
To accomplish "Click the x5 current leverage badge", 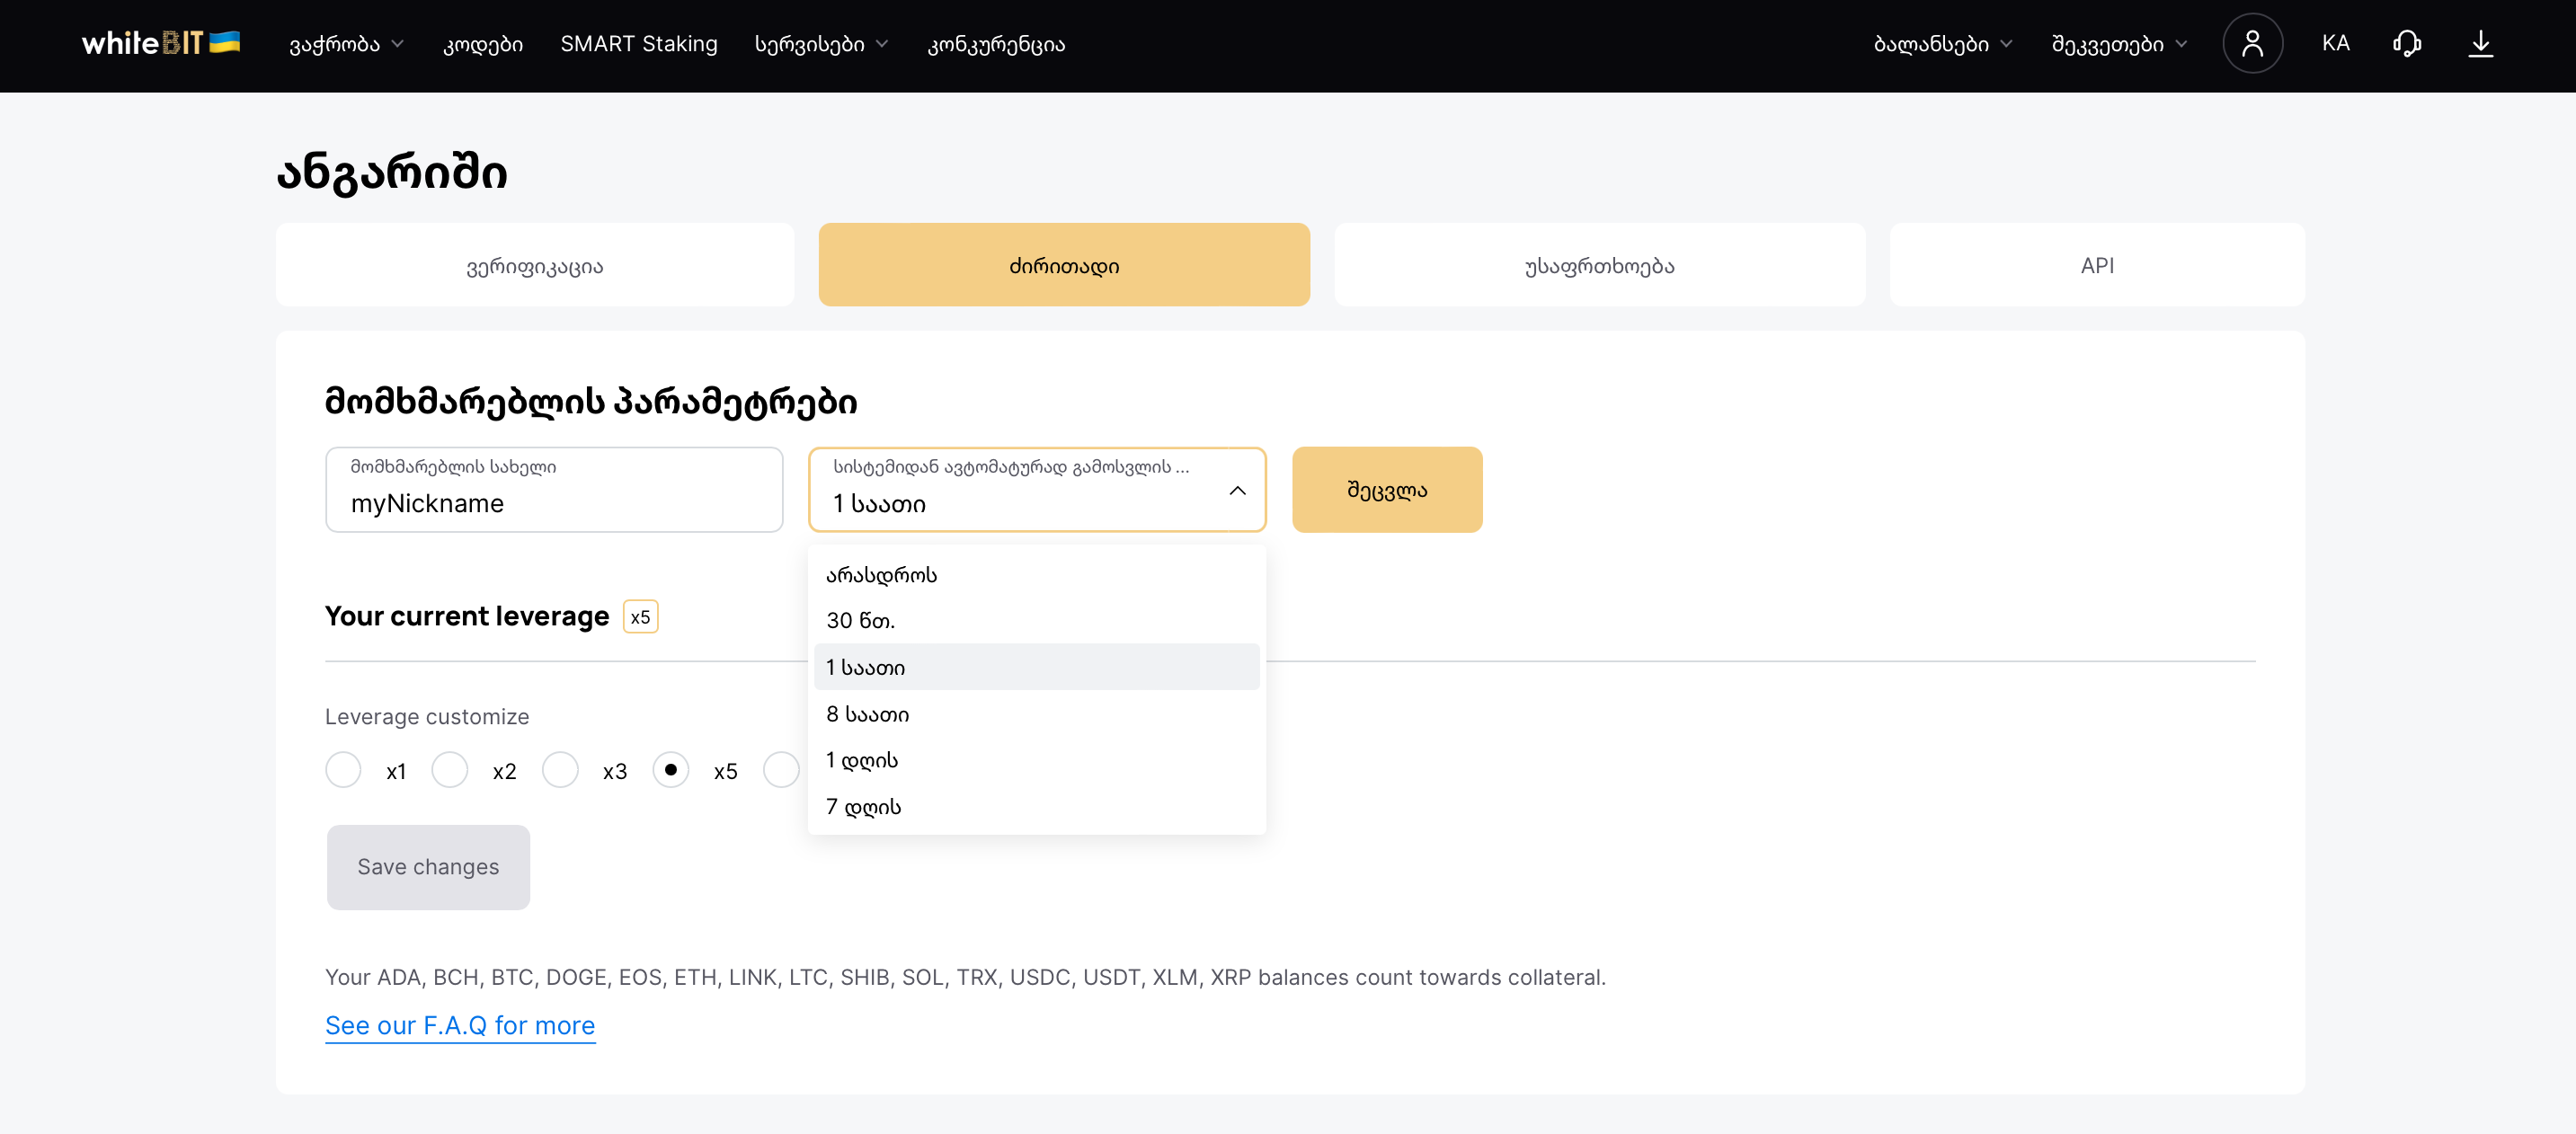I will (640, 617).
